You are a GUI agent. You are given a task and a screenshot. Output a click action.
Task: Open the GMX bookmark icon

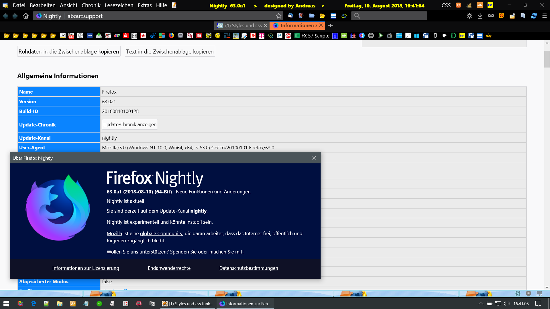click(90, 36)
